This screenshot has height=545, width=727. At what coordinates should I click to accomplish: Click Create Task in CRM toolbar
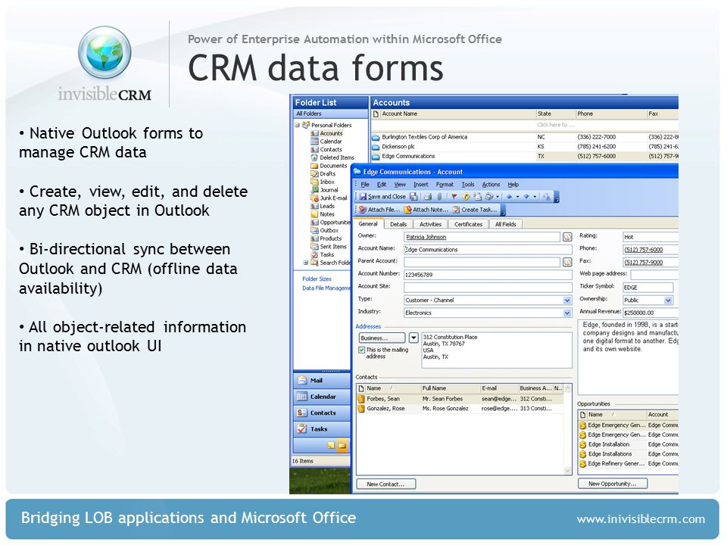click(x=475, y=210)
